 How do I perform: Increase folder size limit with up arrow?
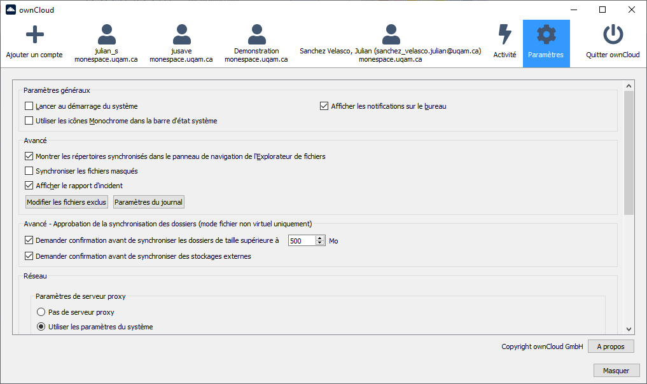[x=320, y=238]
